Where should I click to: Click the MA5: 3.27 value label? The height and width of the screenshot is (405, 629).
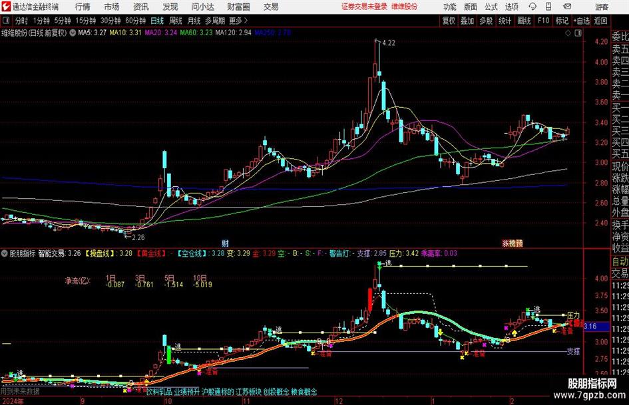tap(93, 33)
